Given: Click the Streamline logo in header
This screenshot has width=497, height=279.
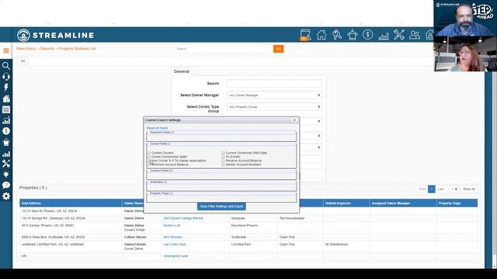Looking at the screenshot, I should tap(55, 35).
